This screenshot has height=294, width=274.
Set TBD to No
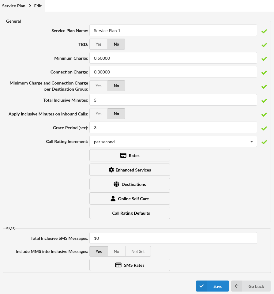point(116,44)
